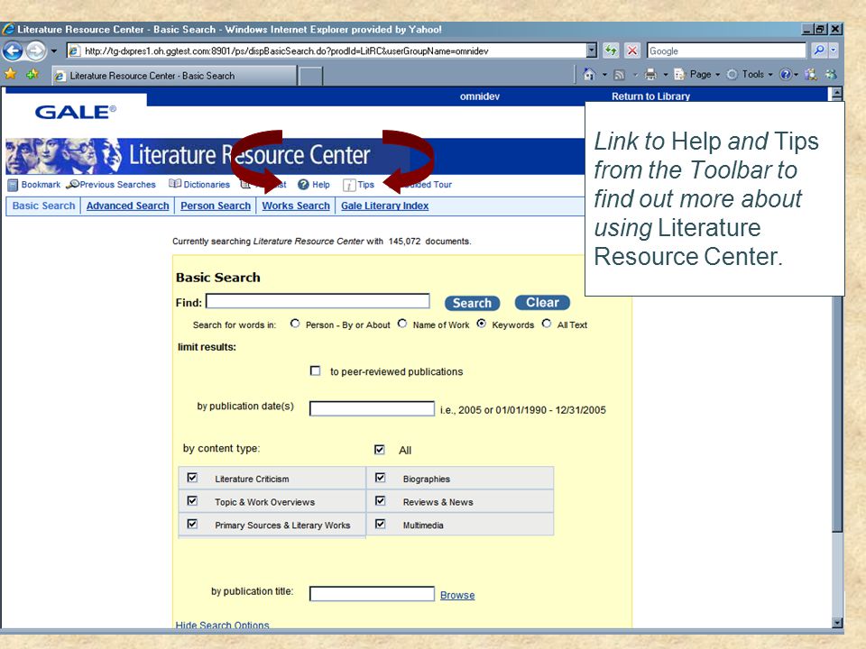Click the blue Search button
Viewport: 866px width, 649px height.
point(472,303)
